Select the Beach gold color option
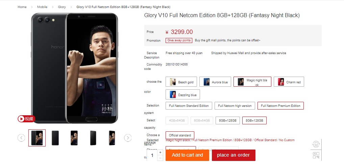 pyautogui.click(x=181, y=82)
